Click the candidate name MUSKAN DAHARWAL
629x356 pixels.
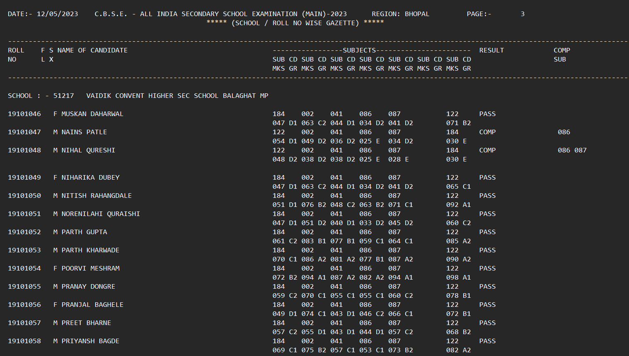(x=92, y=114)
